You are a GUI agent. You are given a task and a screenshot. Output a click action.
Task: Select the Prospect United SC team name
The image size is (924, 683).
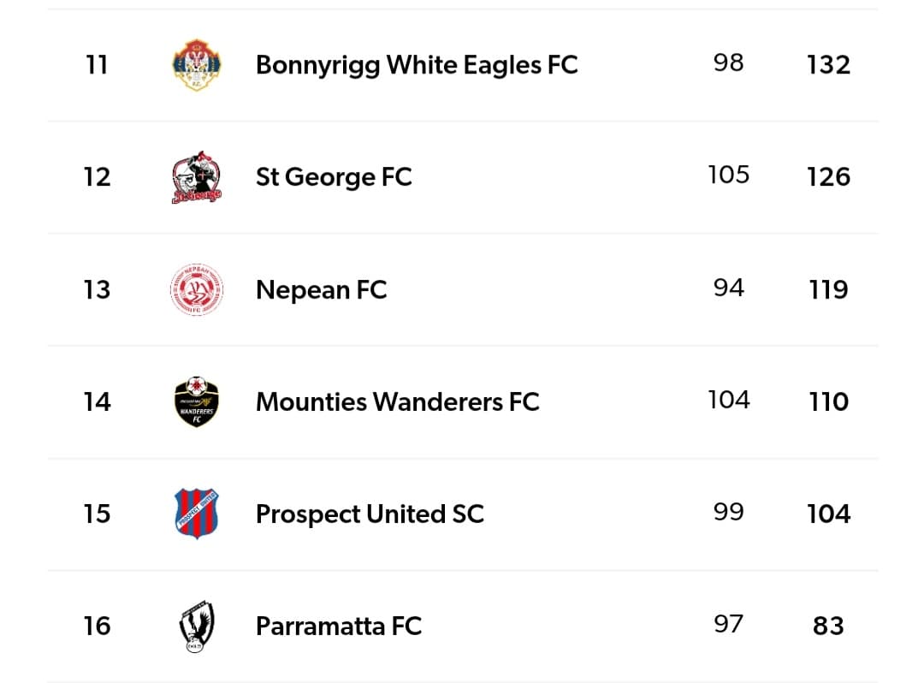[x=370, y=514]
